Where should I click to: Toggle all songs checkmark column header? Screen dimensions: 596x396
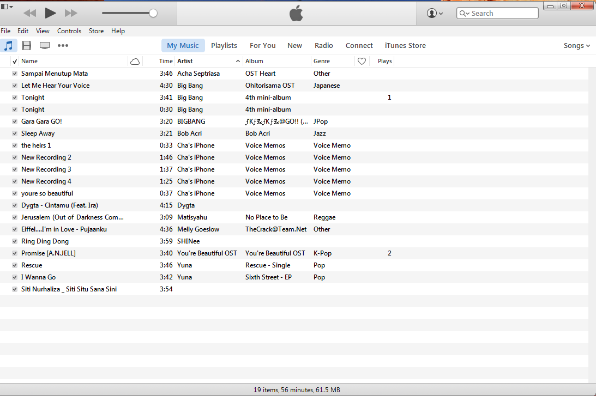pos(15,61)
